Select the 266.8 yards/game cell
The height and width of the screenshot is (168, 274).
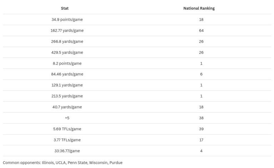click(x=67, y=42)
